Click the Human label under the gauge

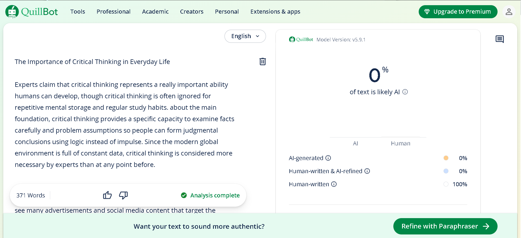tap(400, 144)
